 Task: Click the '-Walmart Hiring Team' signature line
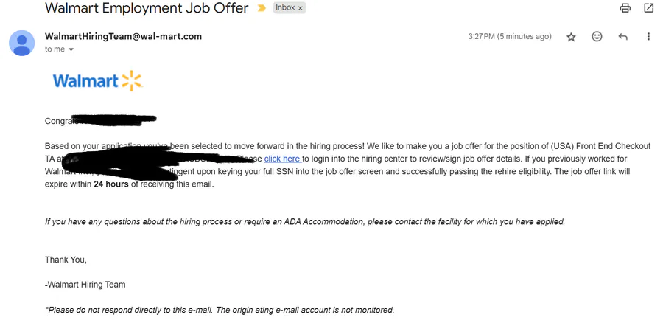click(85, 285)
